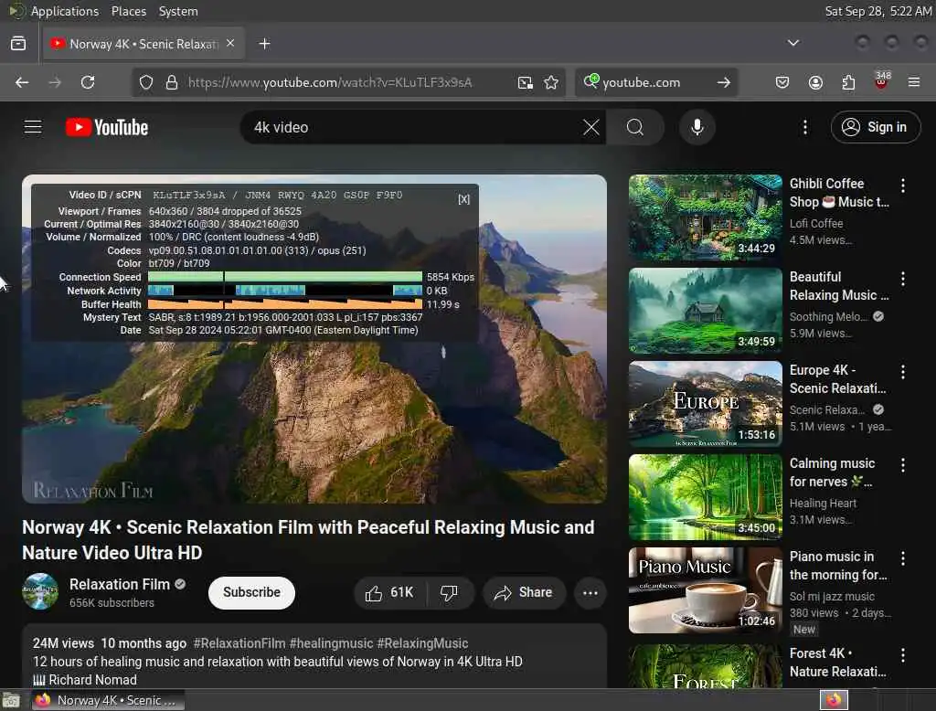Open options for Forest 4K video
Screen dimensions: 936x711
point(903,655)
